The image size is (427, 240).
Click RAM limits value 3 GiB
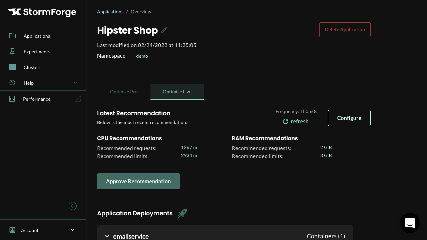coord(326,155)
